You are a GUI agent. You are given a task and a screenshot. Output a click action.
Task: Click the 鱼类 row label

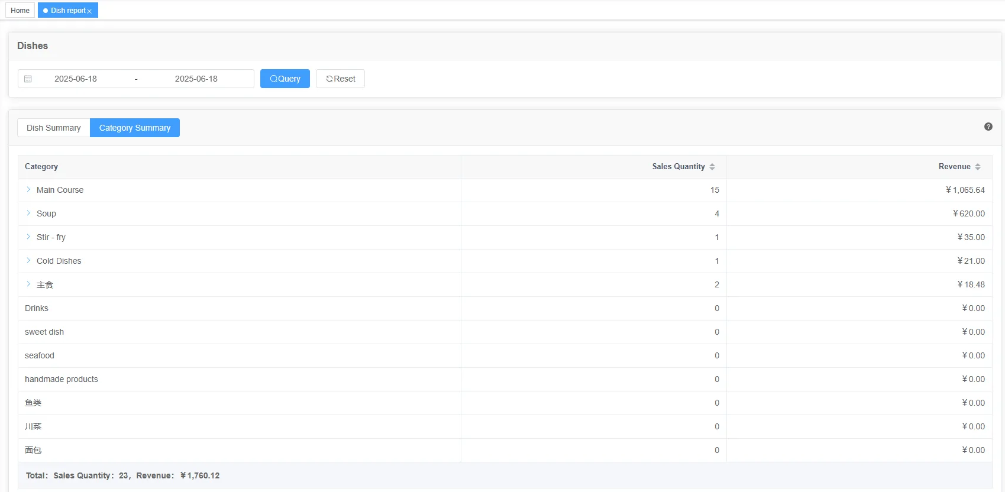[x=33, y=403]
